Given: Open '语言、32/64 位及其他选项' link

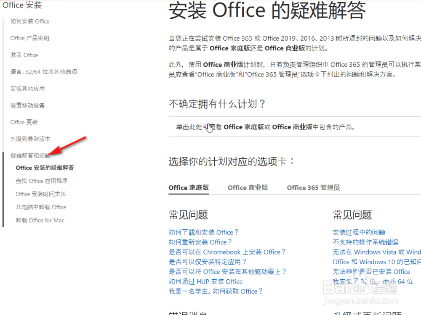Looking at the screenshot, I should (44, 72).
